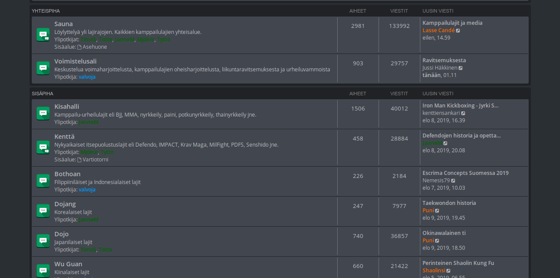
Task: Open the Escrima Concepts Suomessa 2019 topic
Action: click(466, 173)
